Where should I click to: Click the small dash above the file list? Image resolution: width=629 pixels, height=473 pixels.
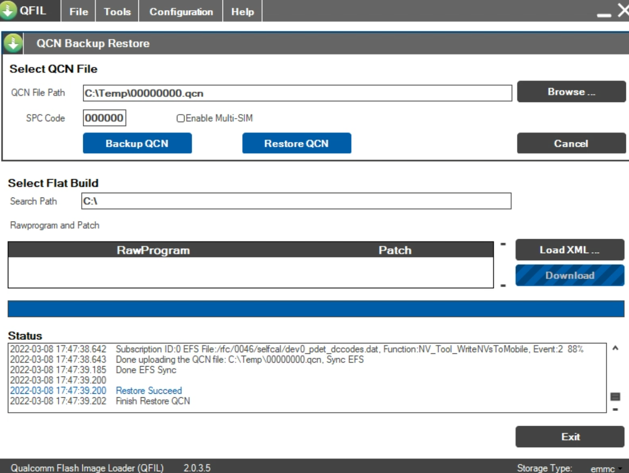(503, 244)
